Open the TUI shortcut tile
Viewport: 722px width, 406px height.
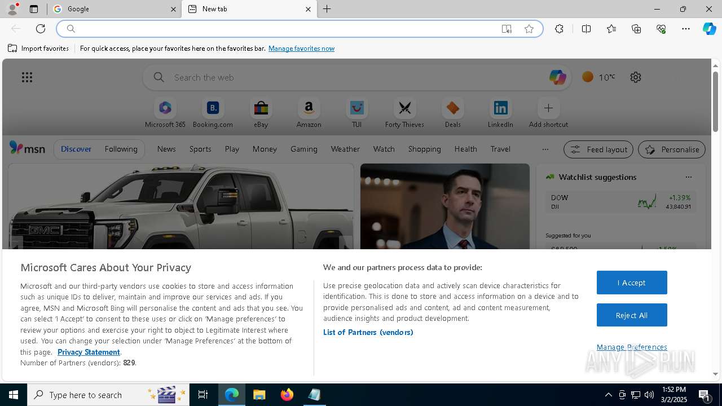pos(356,113)
